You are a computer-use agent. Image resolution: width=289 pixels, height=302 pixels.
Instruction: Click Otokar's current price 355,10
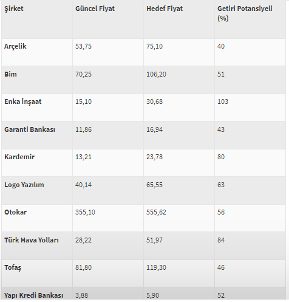pyautogui.click(x=85, y=212)
